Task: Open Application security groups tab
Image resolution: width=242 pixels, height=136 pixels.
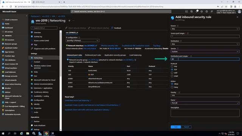Action: click(x=115, y=55)
